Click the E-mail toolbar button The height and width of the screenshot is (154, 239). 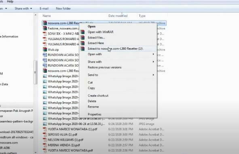44,8
